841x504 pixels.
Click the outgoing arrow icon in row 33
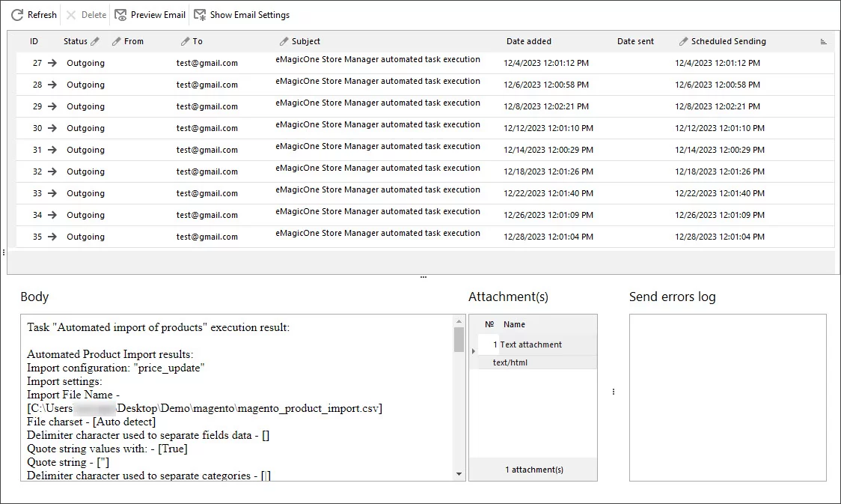point(52,193)
